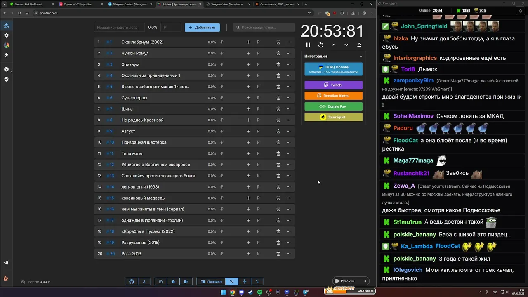Toggle the total-hidden eye icon
This screenshot has height=297, width=528.
(23, 282)
